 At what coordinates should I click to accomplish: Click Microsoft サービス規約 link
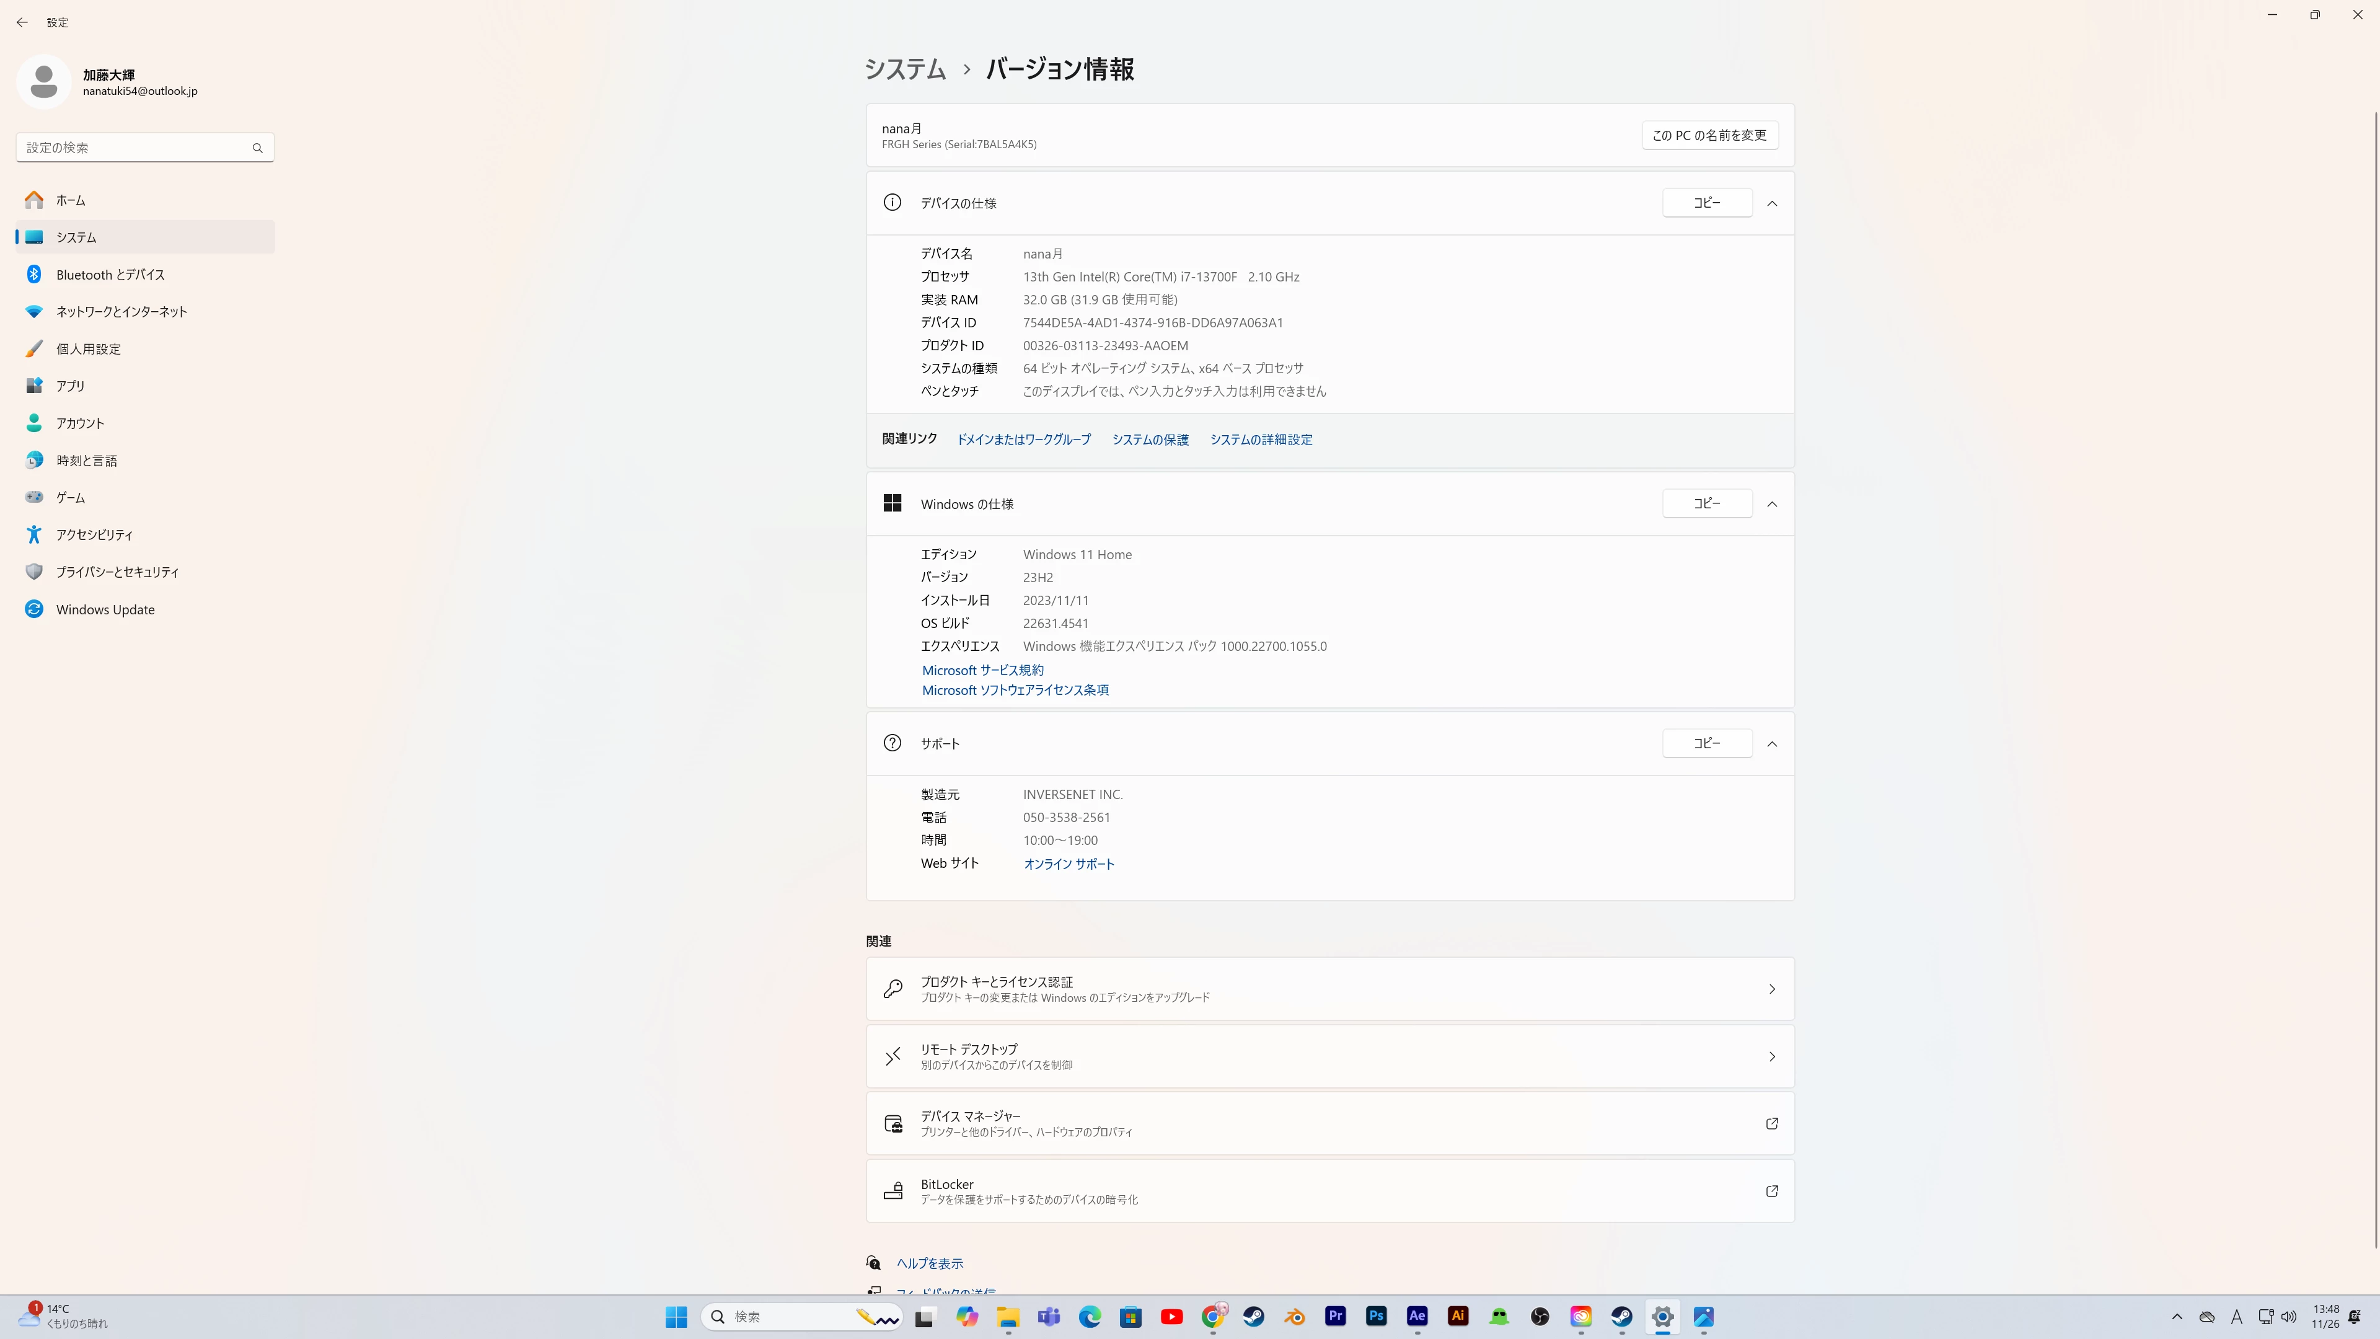point(982,670)
